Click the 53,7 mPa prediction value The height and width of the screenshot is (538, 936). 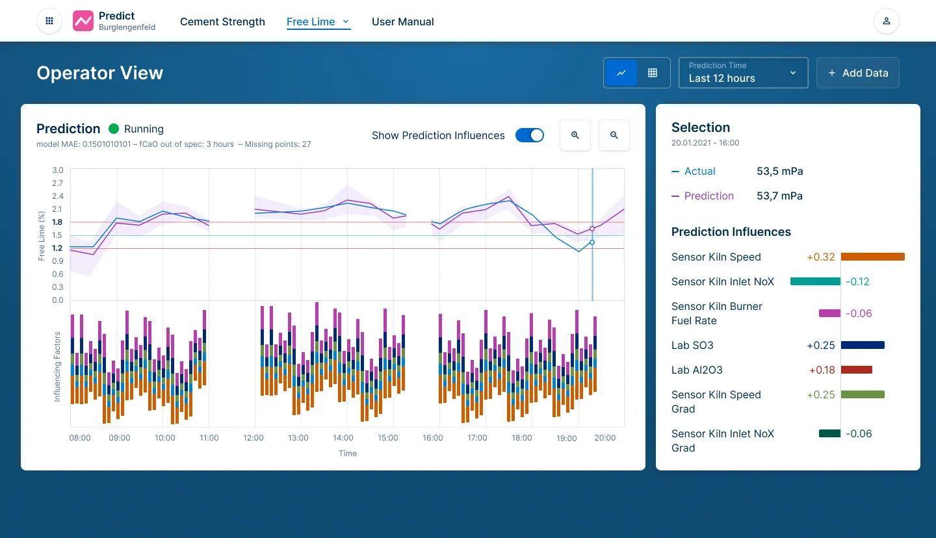(780, 196)
